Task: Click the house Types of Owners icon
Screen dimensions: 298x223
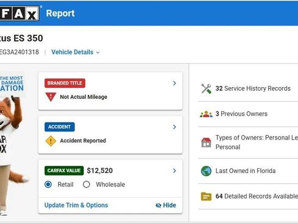Action: (206, 142)
